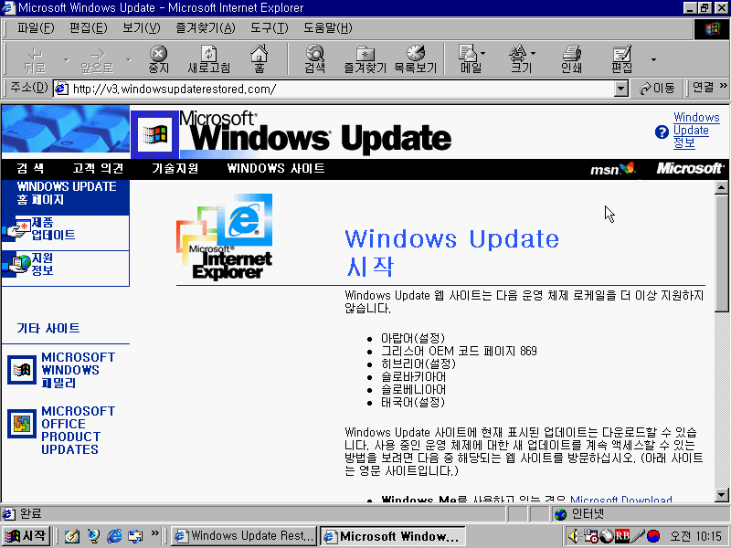Print the page with 인쇄 button

tap(572, 59)
